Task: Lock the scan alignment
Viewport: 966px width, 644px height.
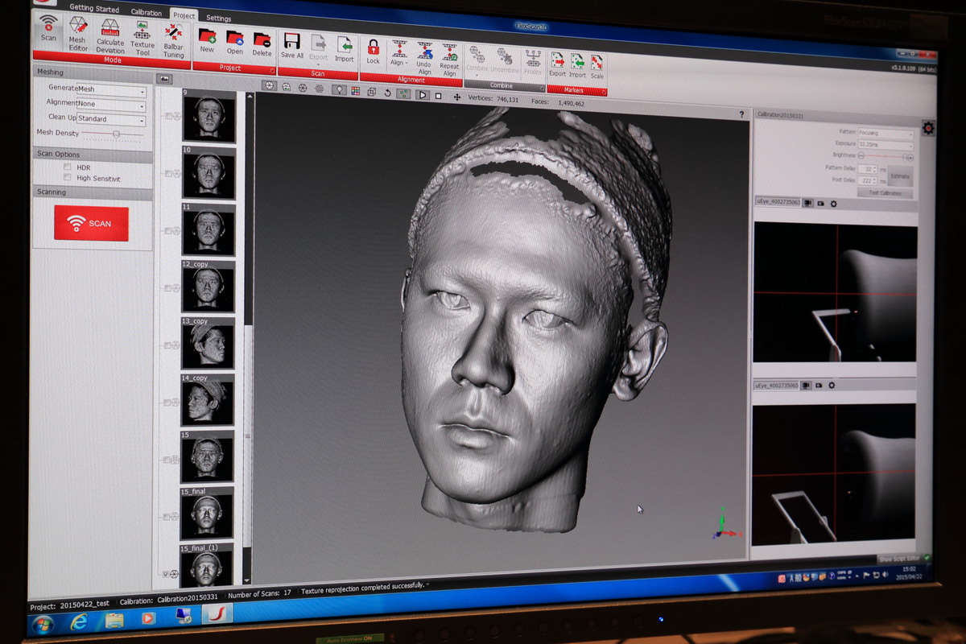Action: point(373,50)
